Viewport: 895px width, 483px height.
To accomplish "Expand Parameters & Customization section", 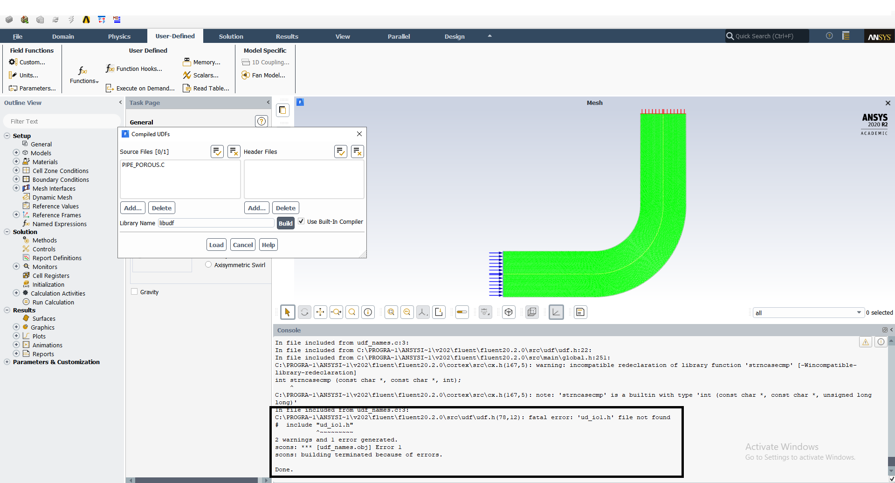I will pyautogui.click(x=7, y=362).
